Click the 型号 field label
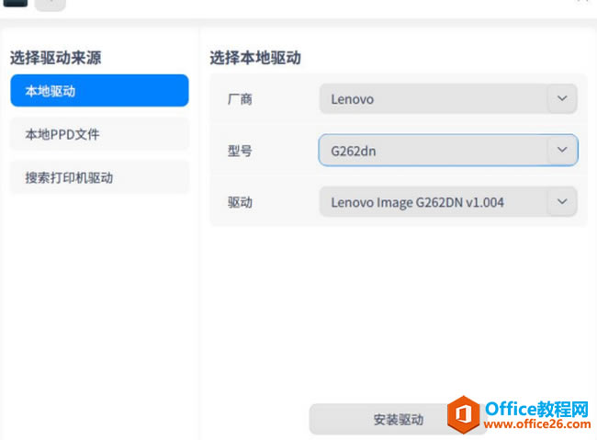597x440 pixels. pyautogui.click(x=240, y=151)
